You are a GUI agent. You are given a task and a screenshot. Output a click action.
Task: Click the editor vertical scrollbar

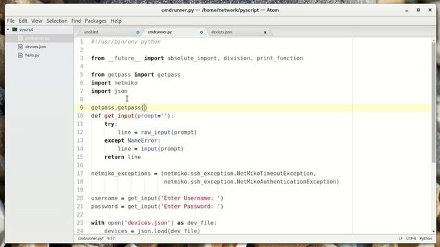434,102
